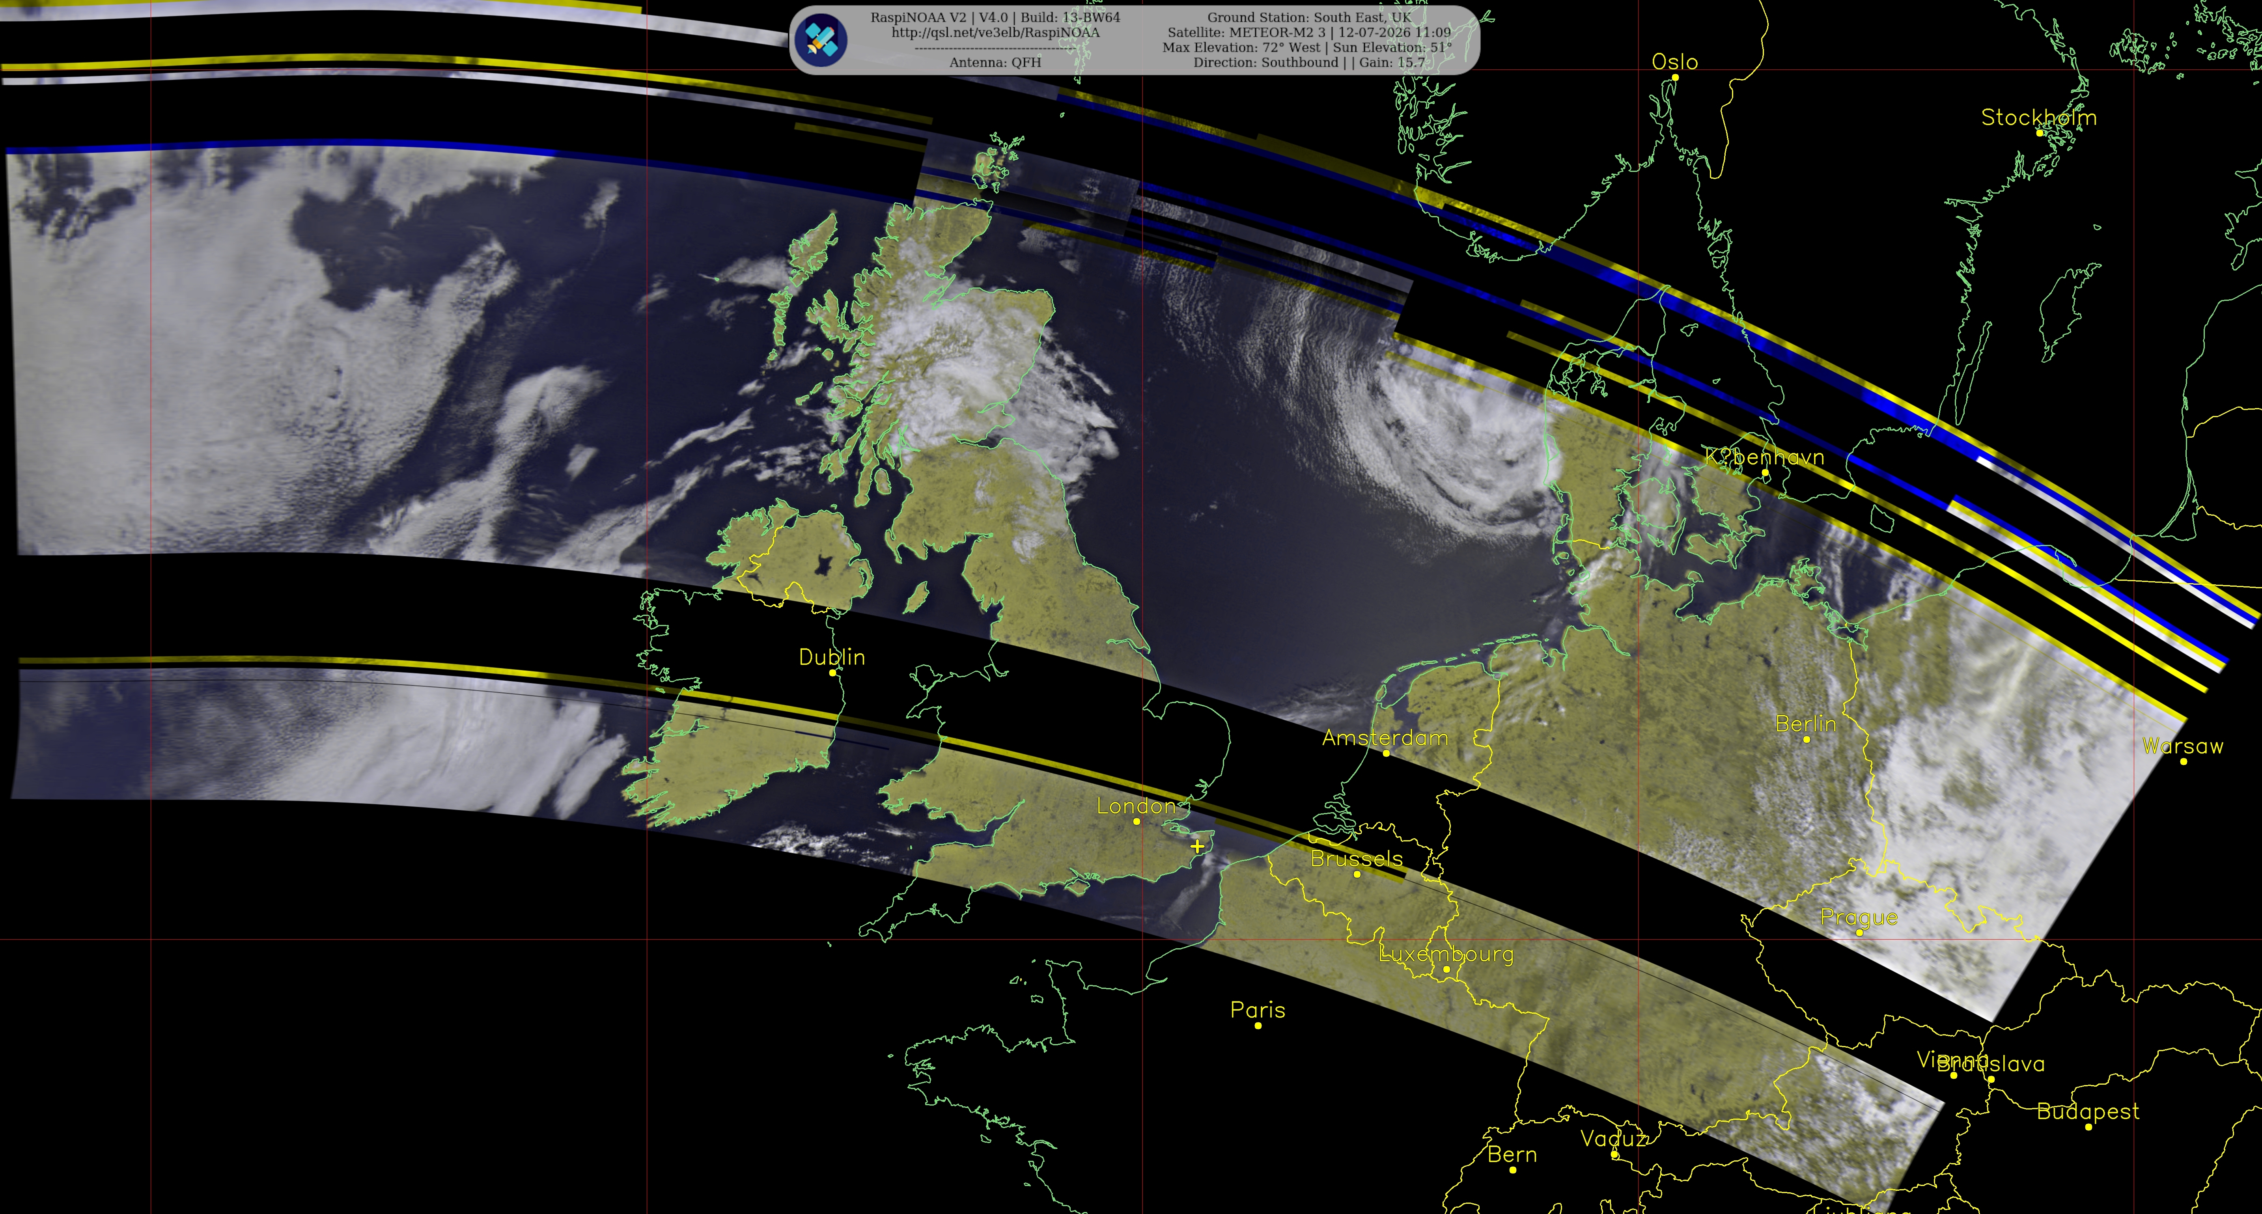Click the Berlin city label
This screenshot has width=2262, height=1214.
pyautogui.click(x=1806, y=724)
